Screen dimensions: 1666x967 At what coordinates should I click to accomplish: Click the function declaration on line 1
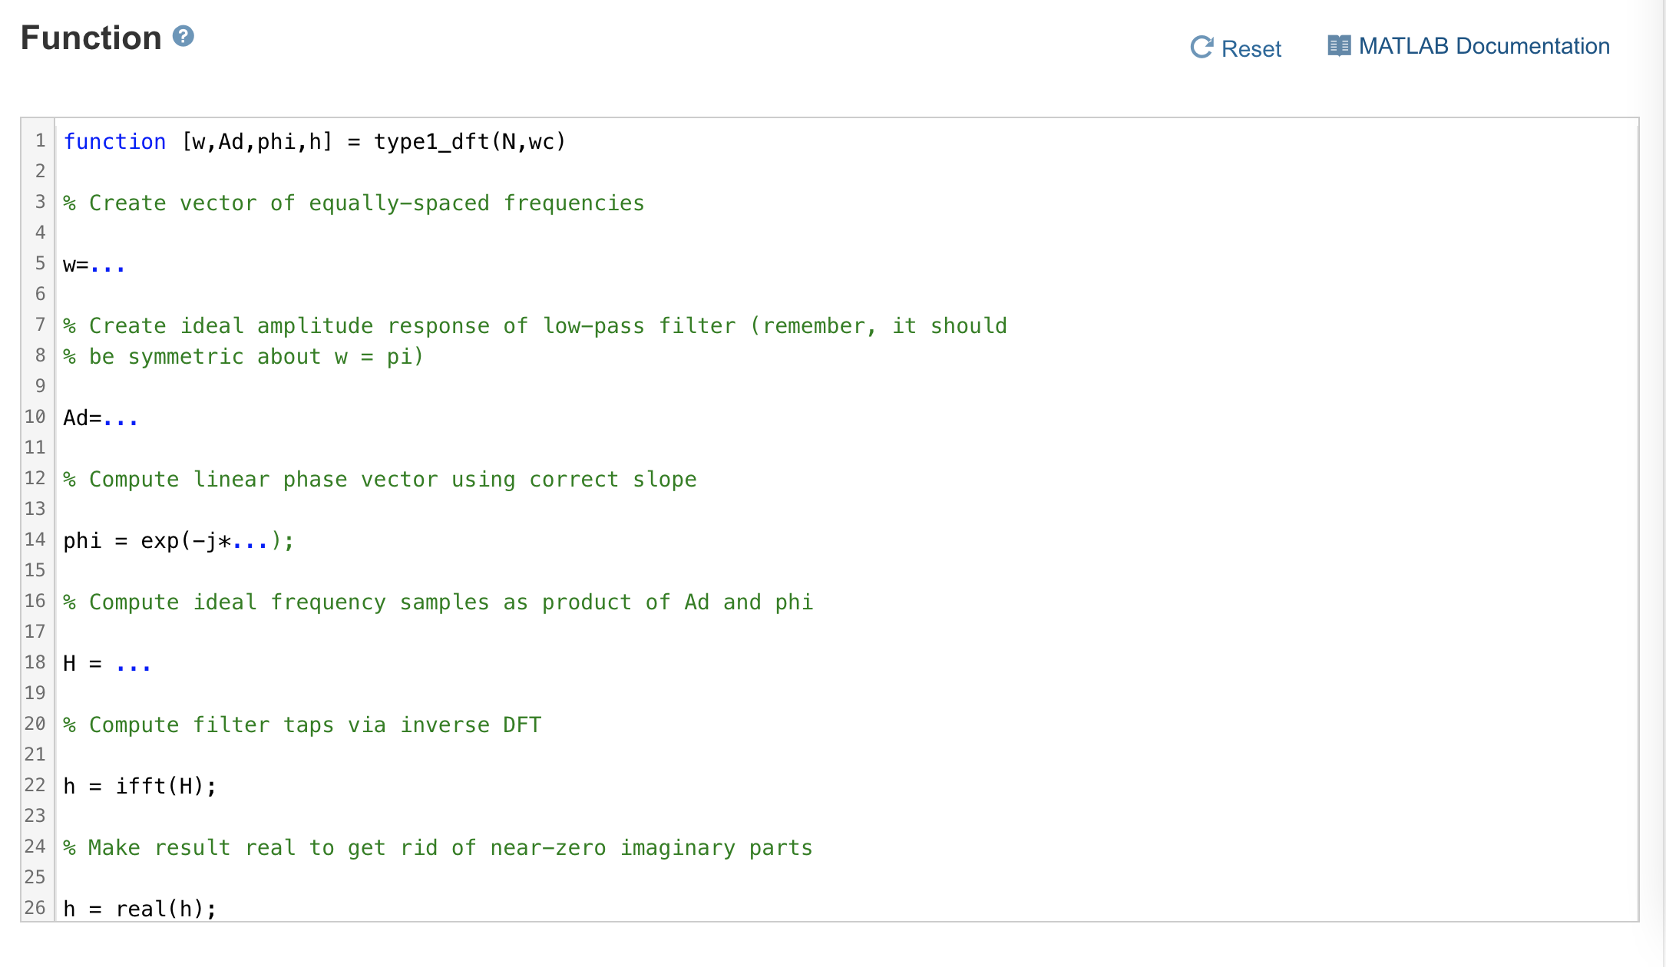pos(315,142)
